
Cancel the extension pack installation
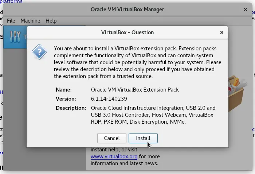coord(112,138)
